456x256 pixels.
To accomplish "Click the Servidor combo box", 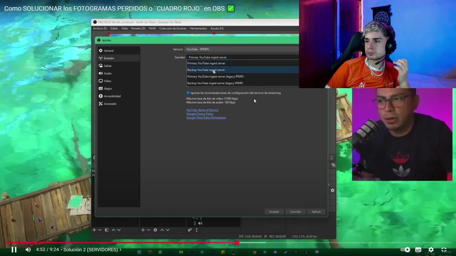I will point(243,57).
